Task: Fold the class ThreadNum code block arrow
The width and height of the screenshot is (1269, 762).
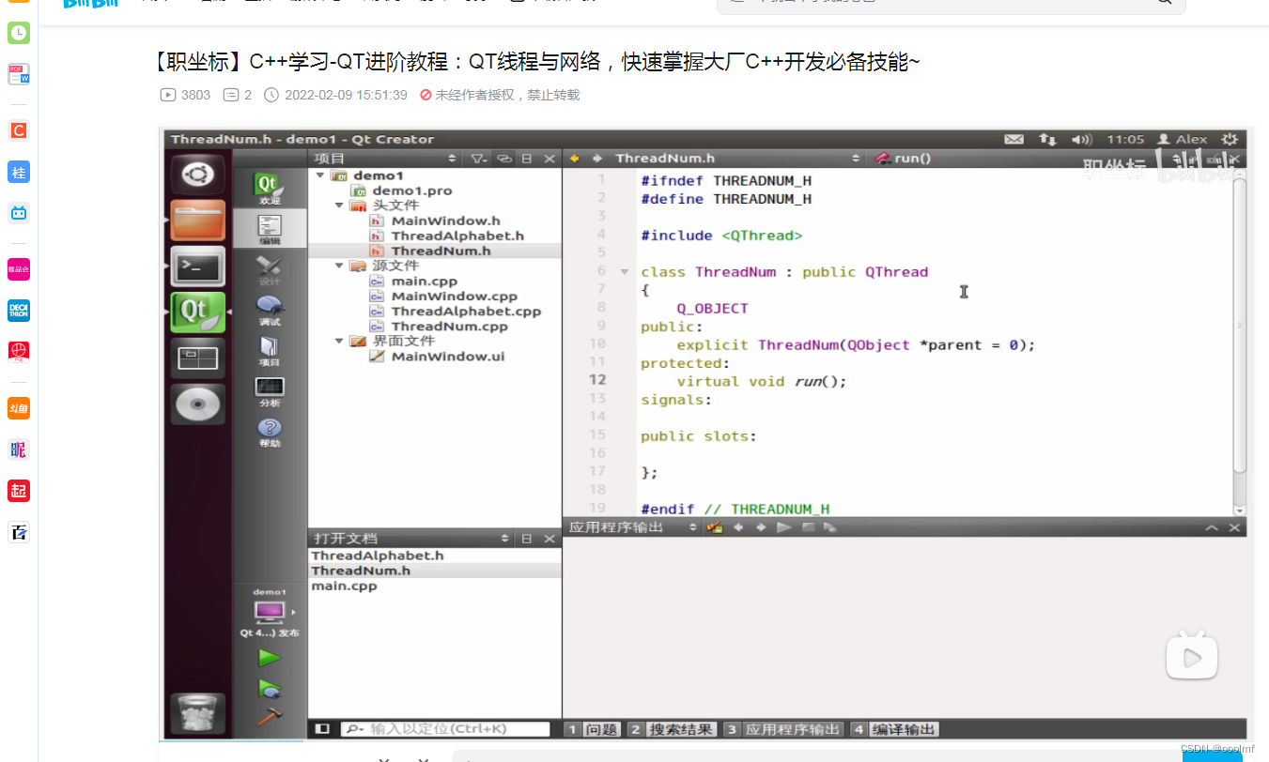Action: pos(624,272)
